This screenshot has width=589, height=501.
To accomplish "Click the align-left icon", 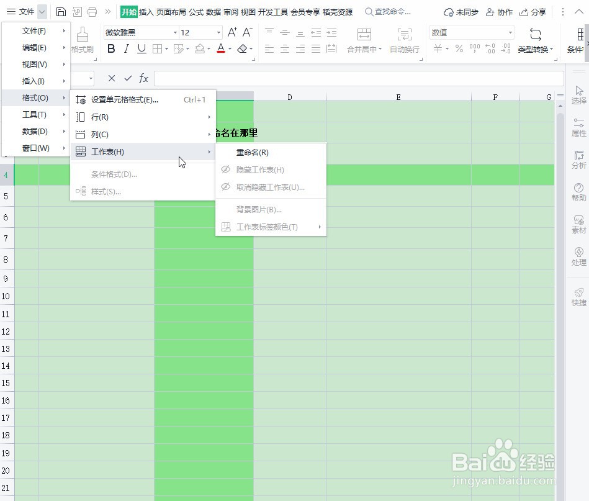I will coord(269,48).
